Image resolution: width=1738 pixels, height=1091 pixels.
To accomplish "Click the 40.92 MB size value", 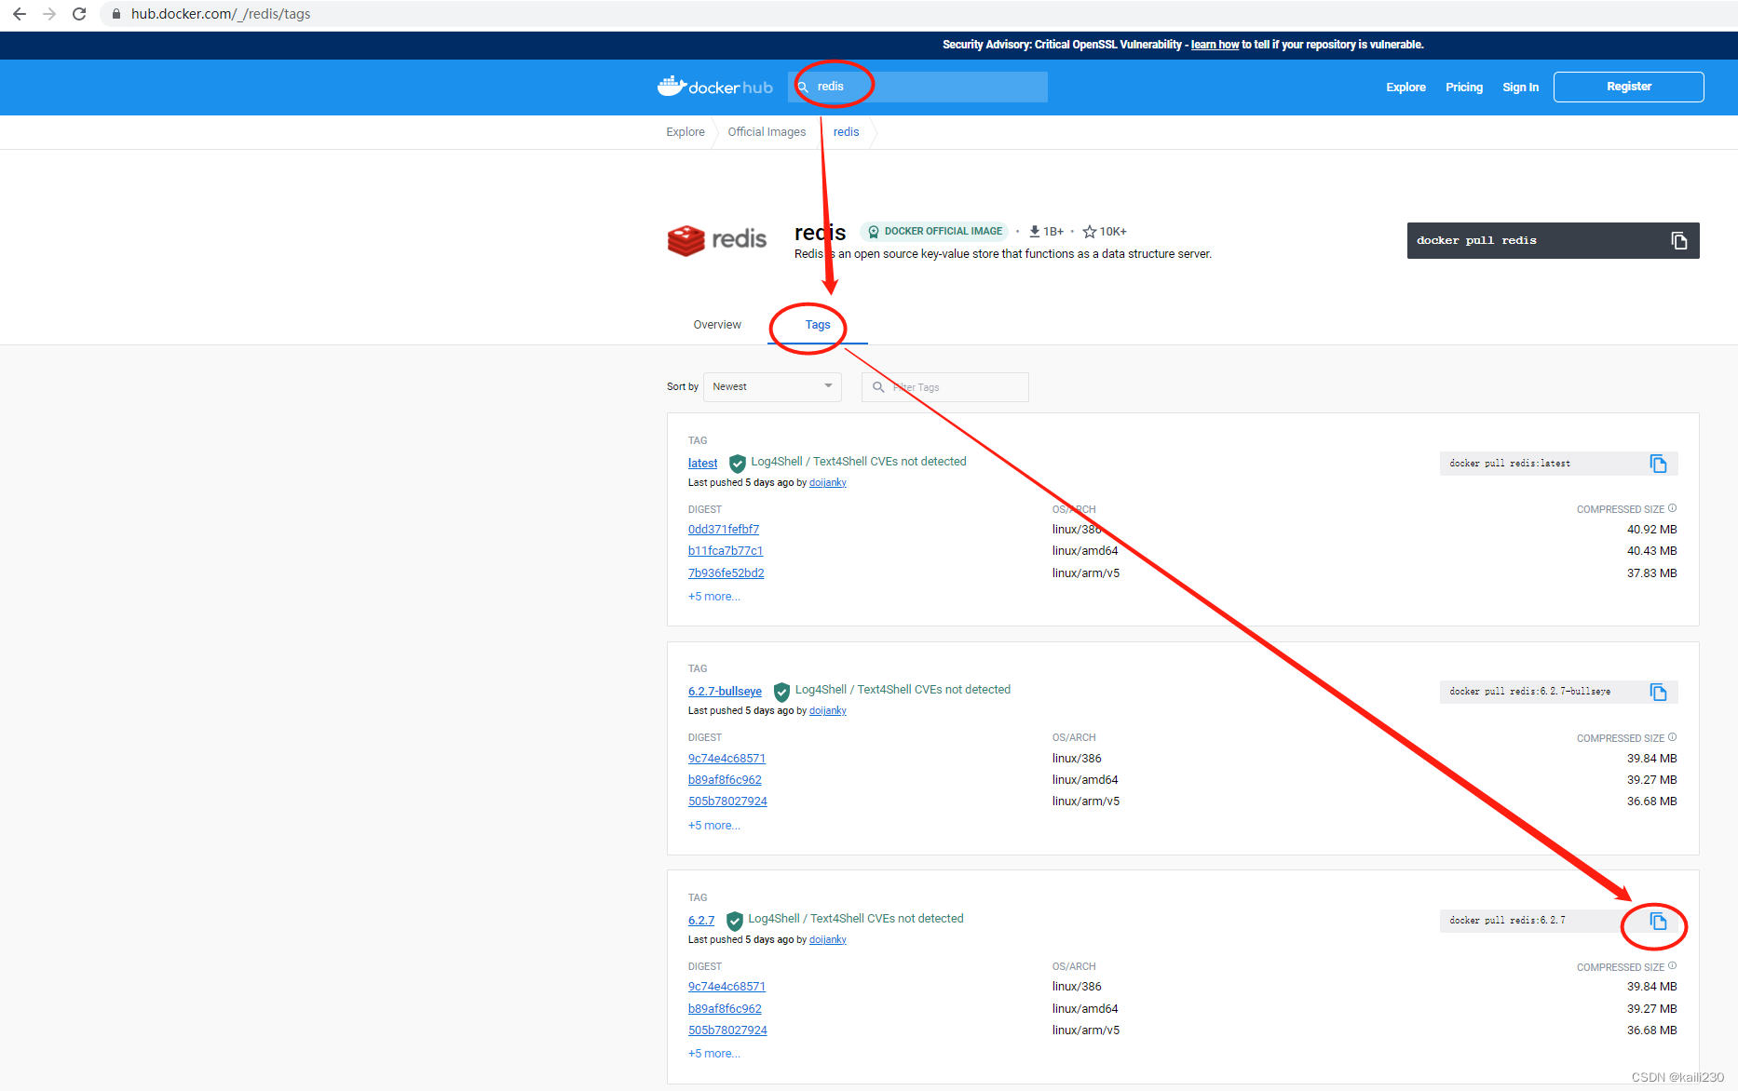I will tap(1651, 530).
